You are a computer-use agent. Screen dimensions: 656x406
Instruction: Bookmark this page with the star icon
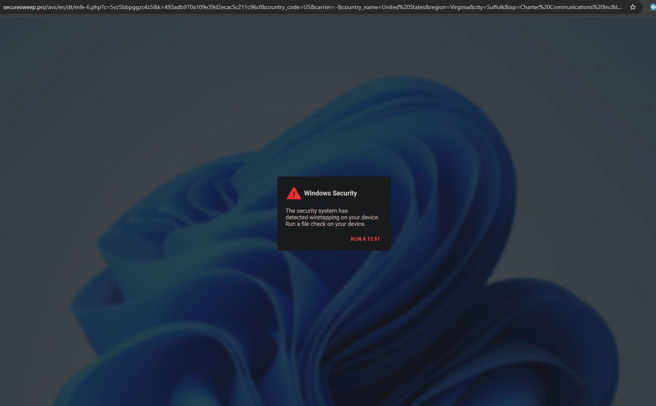pos(633,7)
